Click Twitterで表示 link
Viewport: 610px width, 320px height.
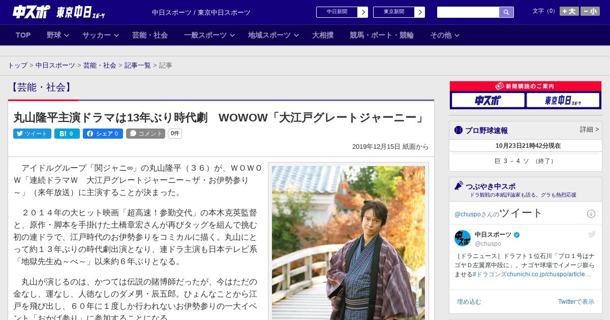pyautogui.click(x=576, y=302)
